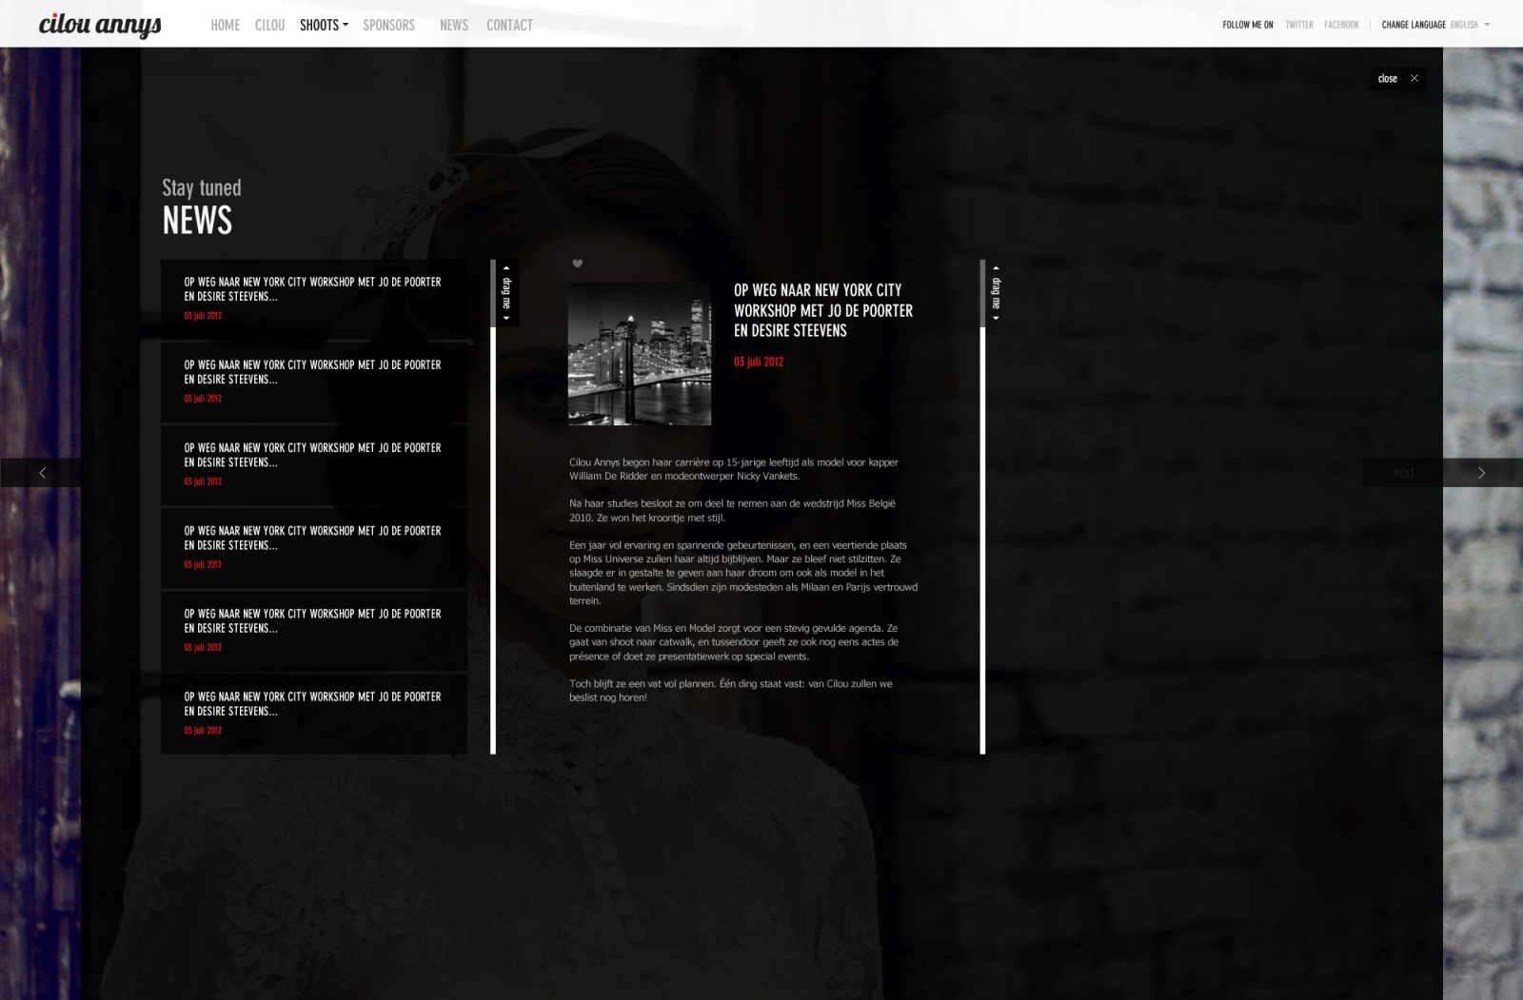Click the X icon of the news overlay

[x=1414, y=79]
